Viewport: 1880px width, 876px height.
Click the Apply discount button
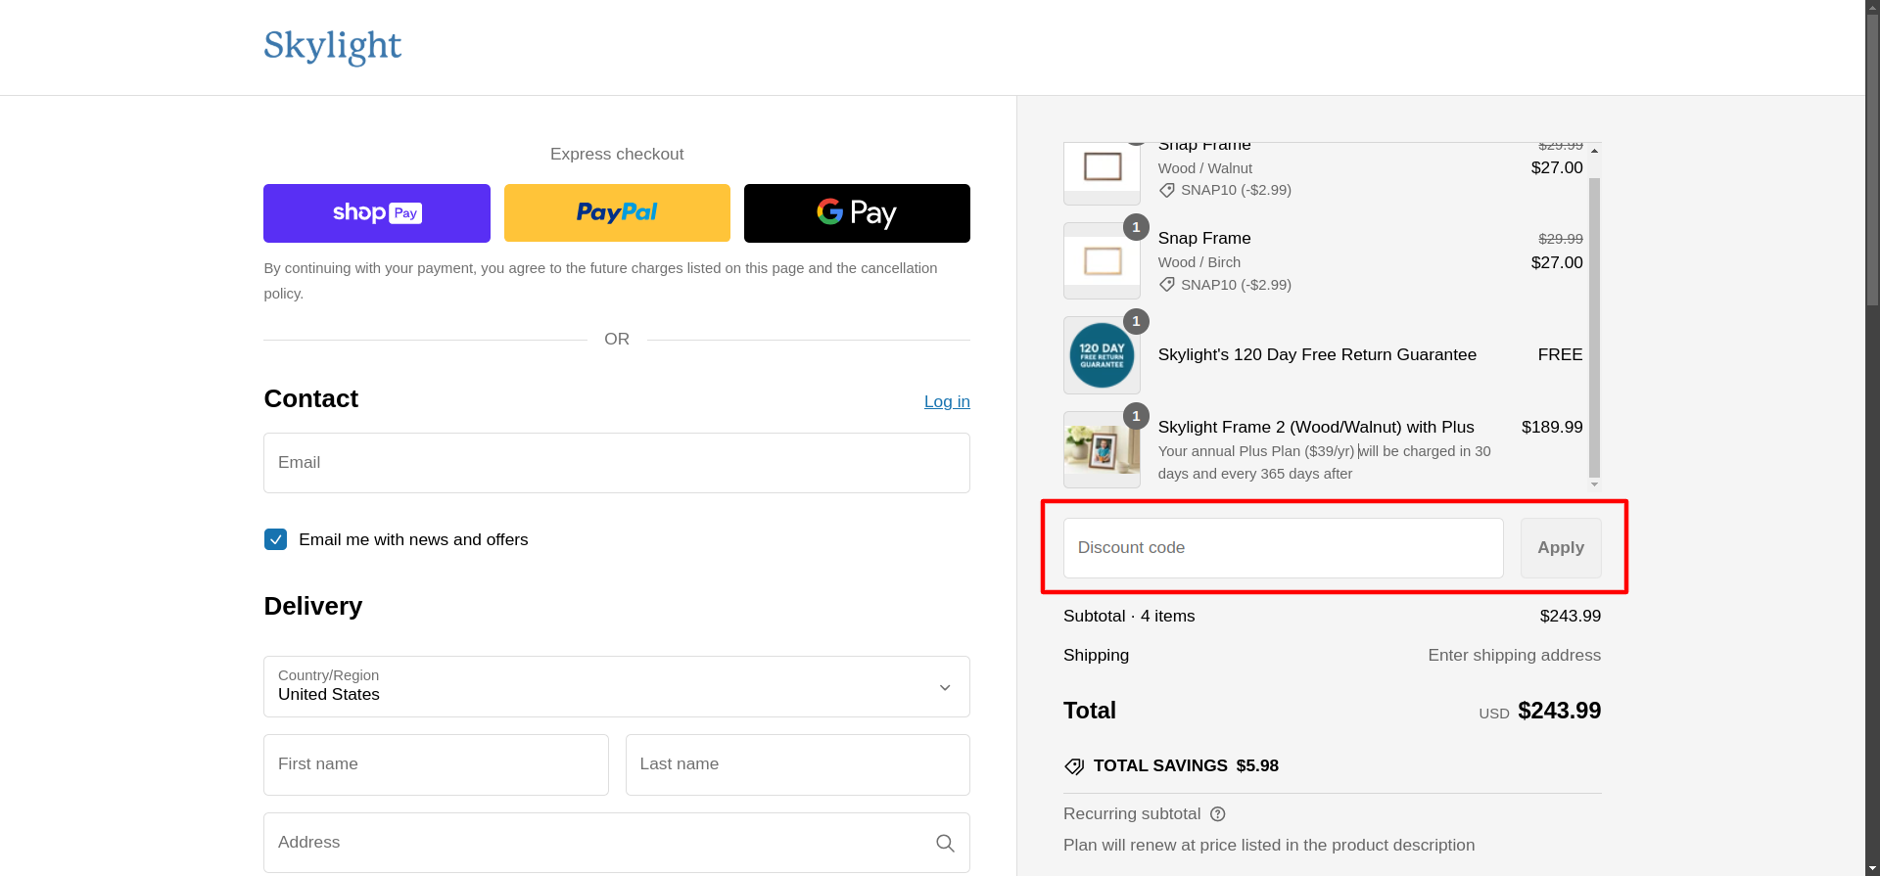click(1561, 548)
